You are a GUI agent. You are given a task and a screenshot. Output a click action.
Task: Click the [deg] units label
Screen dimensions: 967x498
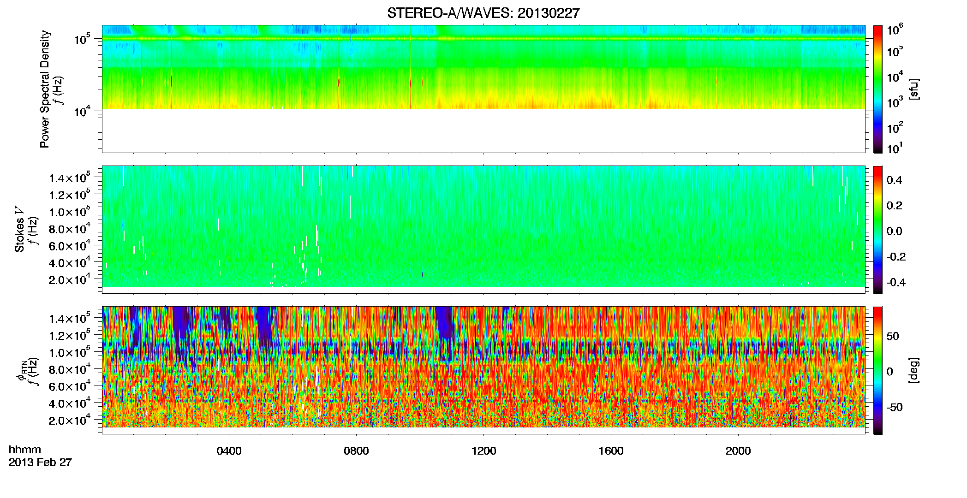pyautogui.click(x=913, y=370)
